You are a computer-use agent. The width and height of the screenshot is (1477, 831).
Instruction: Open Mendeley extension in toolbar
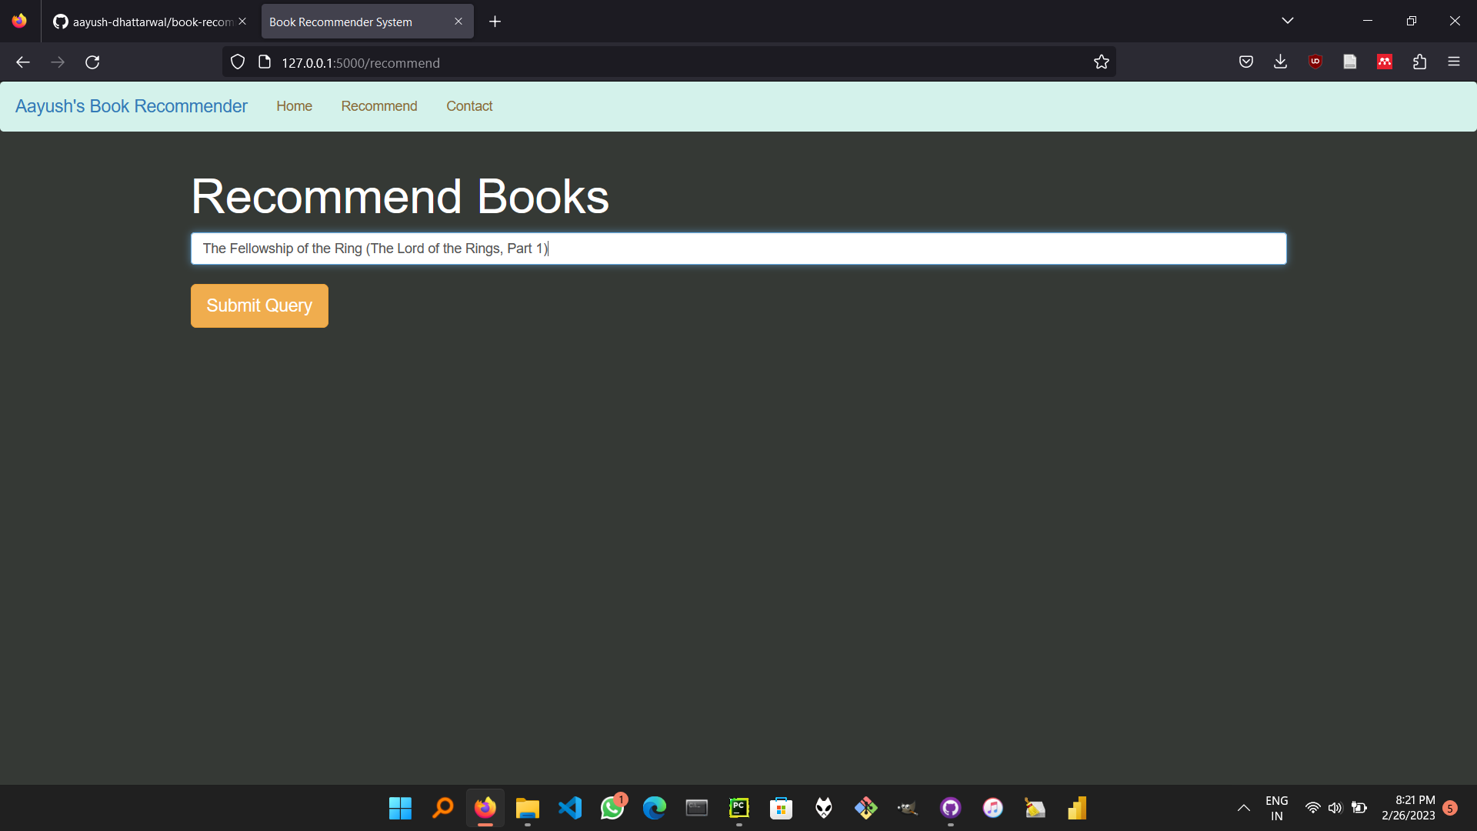click(1385, 62)
